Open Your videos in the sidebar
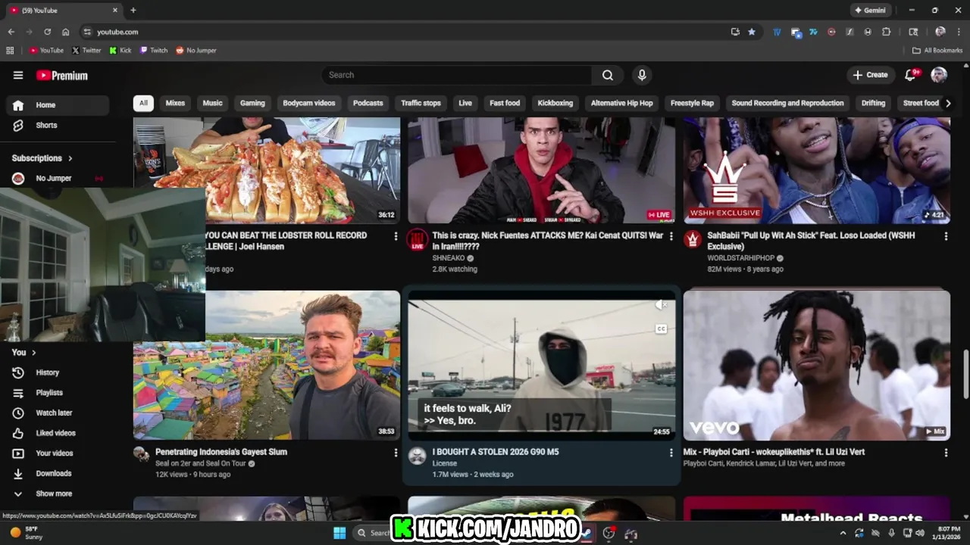This screenshot has width=970, height=545. (58, 453)
